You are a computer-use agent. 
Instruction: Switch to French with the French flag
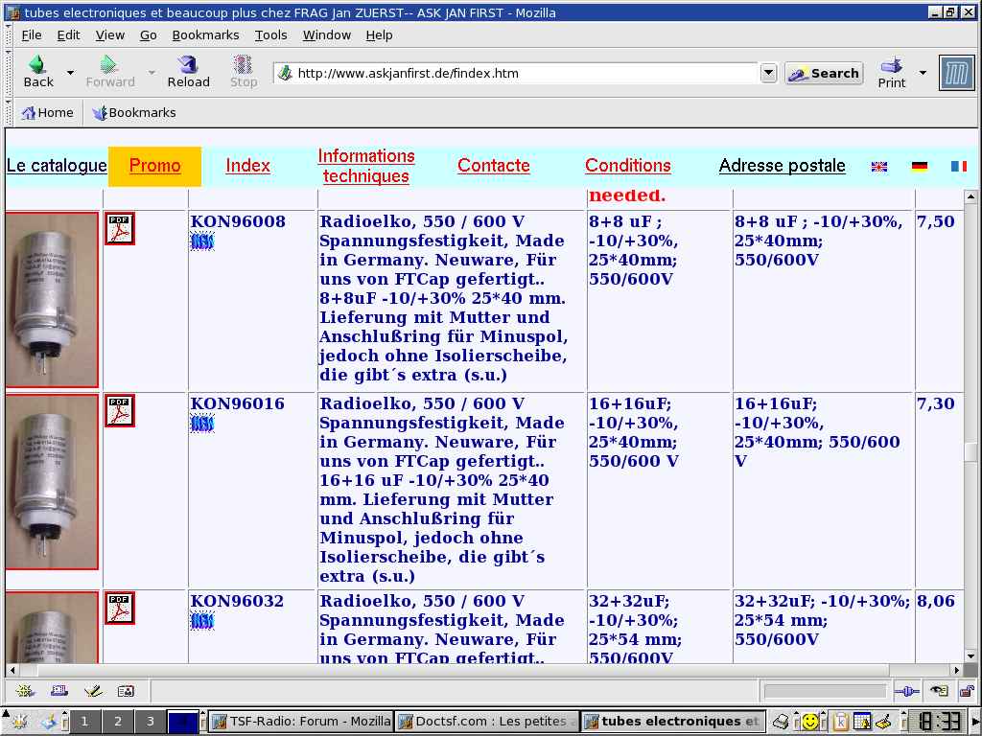pos(959,167)
